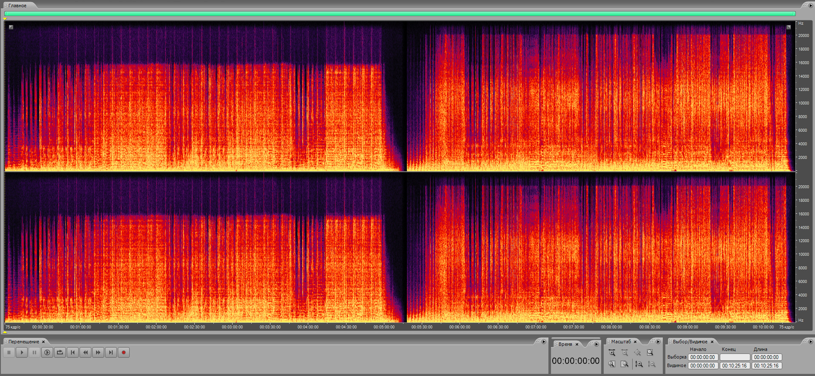Click Zoom Out Horizontally icon
The height and width of the screenshot is (376, 815).
pos(625,353)
